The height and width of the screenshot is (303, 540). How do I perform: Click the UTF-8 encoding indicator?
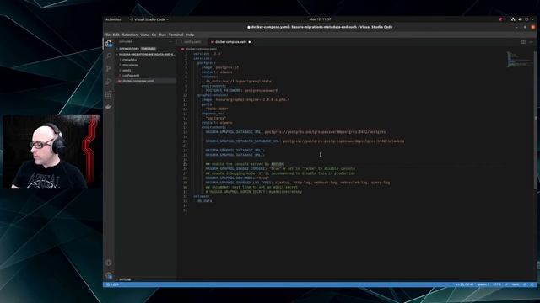[x=497, y=284]
